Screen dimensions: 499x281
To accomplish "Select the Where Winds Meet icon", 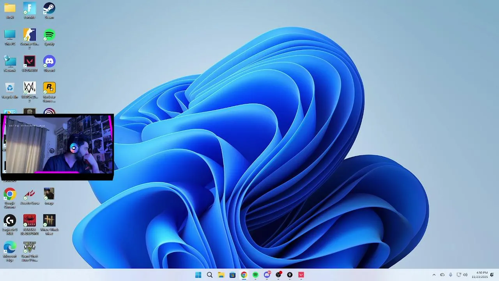I will (49, 225).
